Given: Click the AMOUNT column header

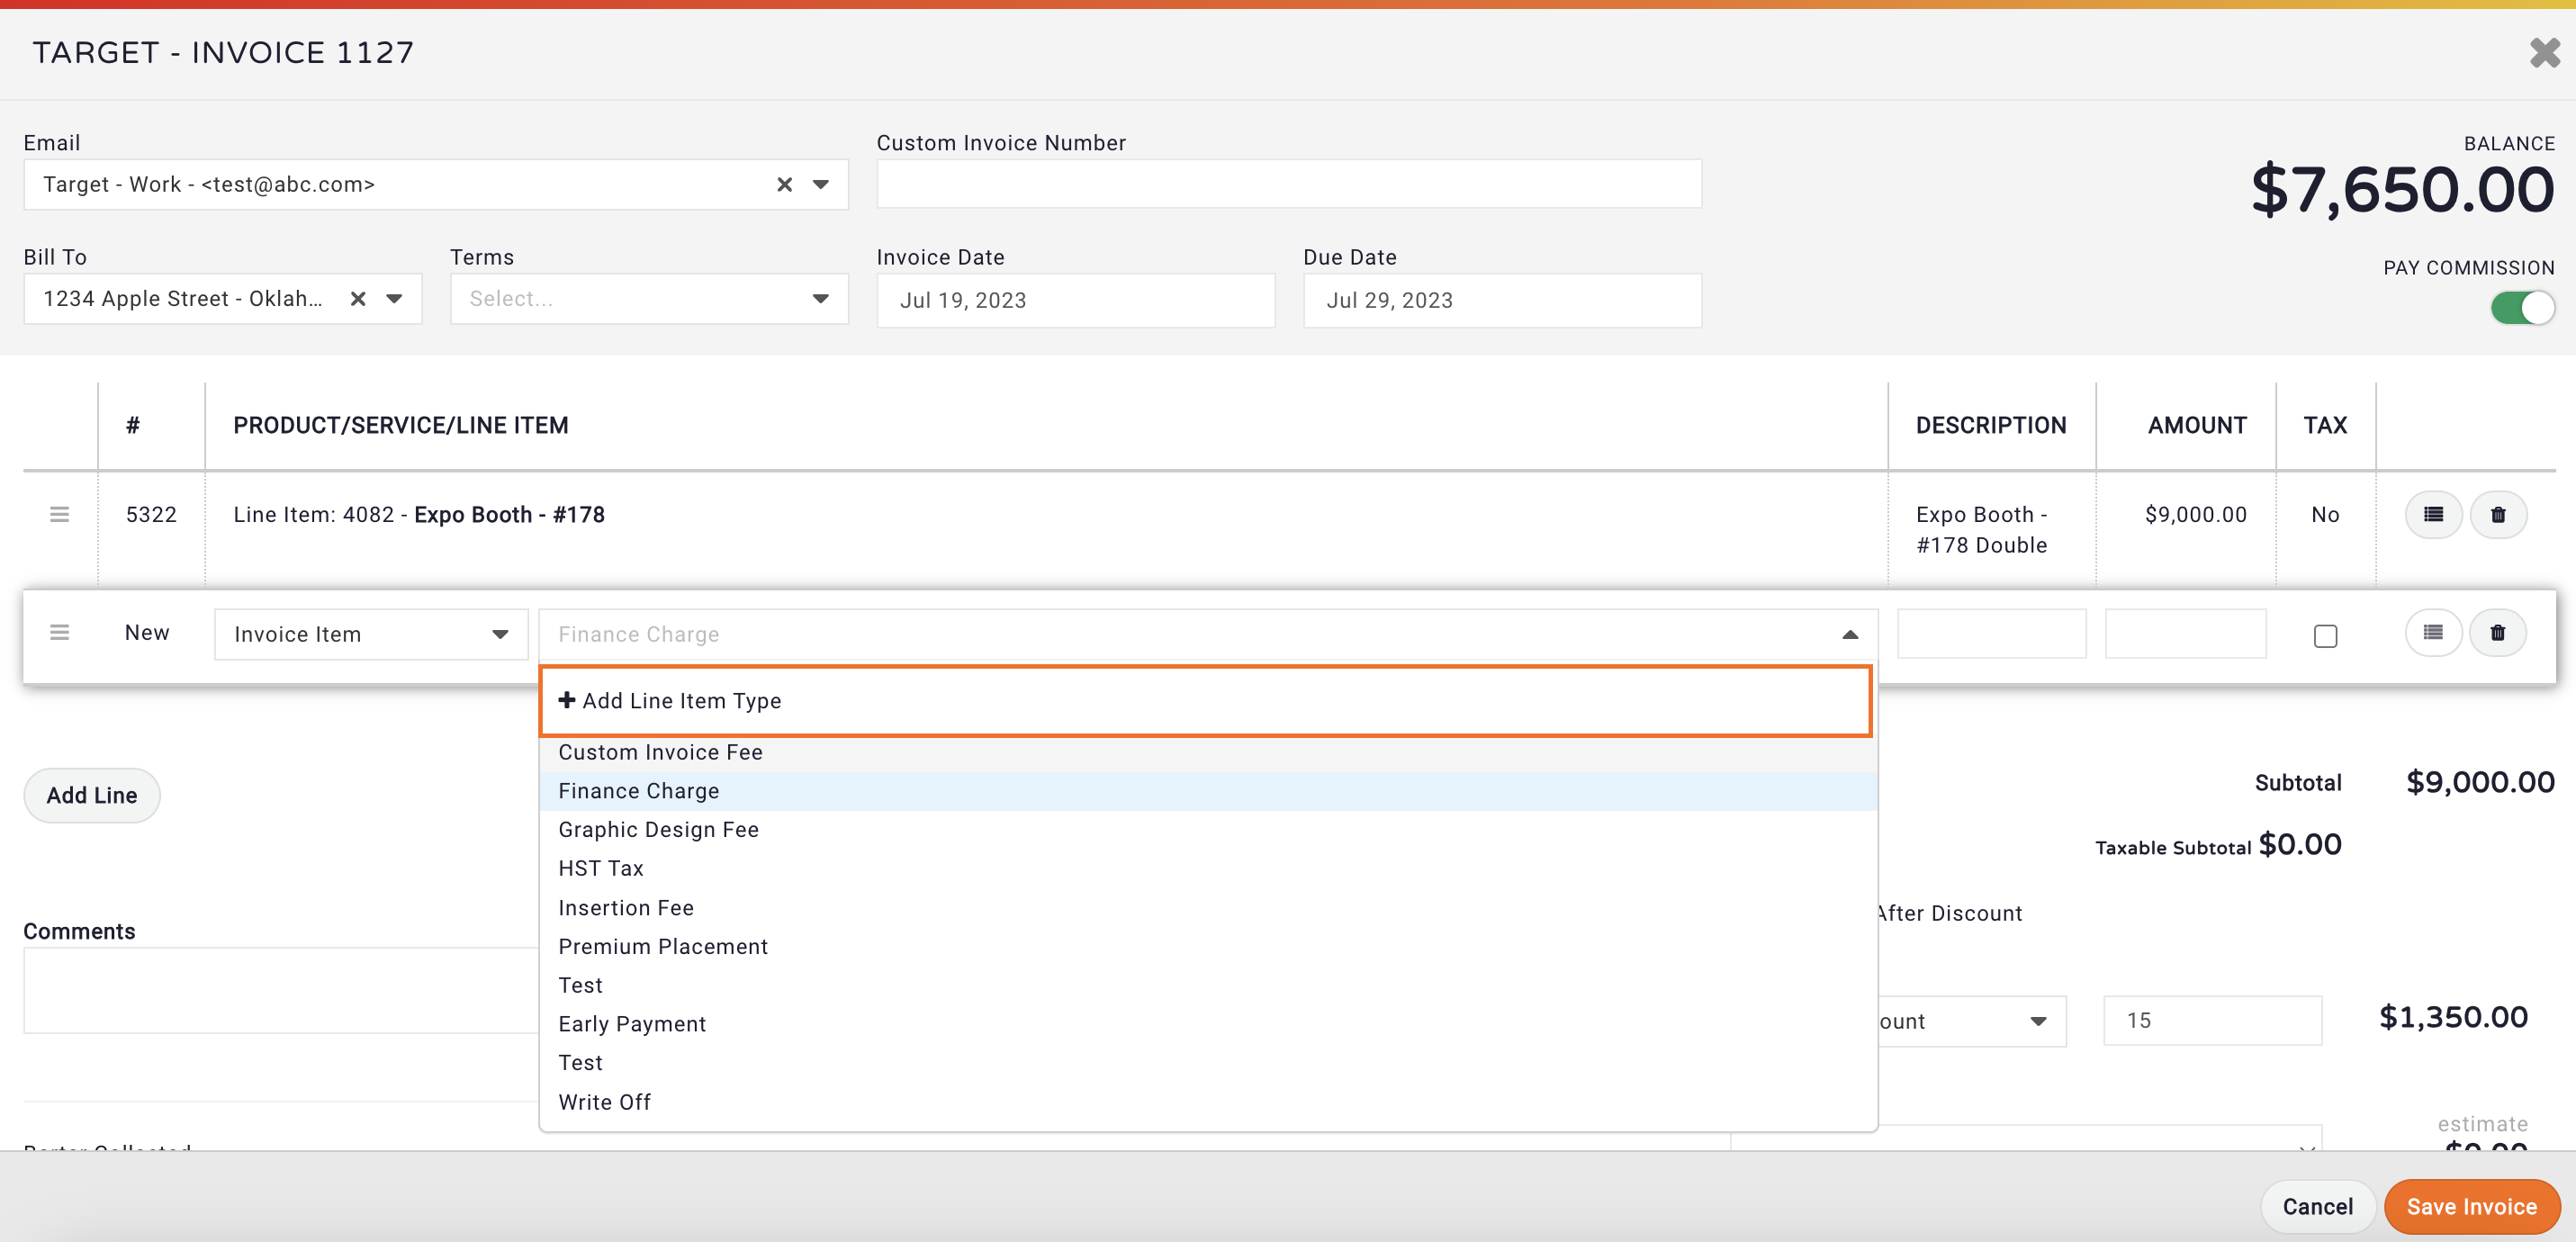Looking at the screenshot, I should pyautogui.click(x=2196, y=426).
